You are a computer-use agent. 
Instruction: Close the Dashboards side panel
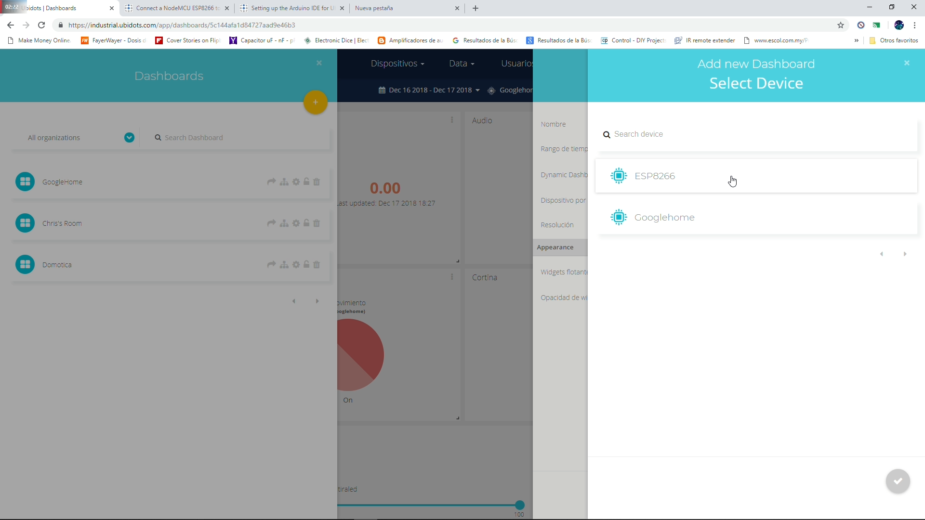point(319,63)
